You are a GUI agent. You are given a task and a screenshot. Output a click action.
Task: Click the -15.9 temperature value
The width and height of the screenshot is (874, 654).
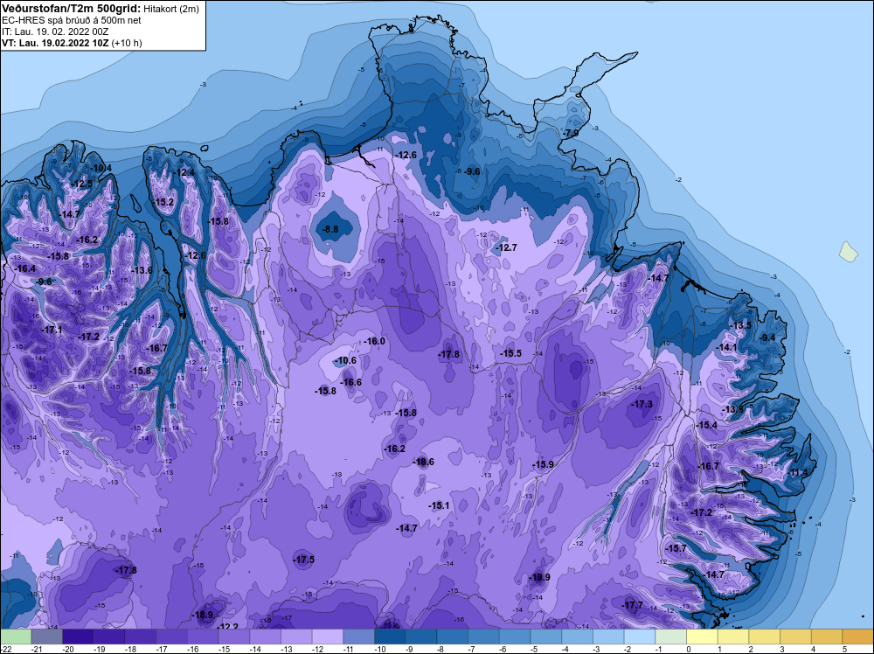coord(543,464)
